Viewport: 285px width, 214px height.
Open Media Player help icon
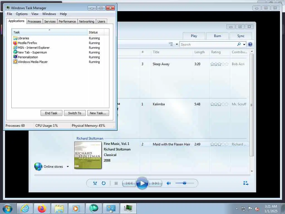pos(250,44)
